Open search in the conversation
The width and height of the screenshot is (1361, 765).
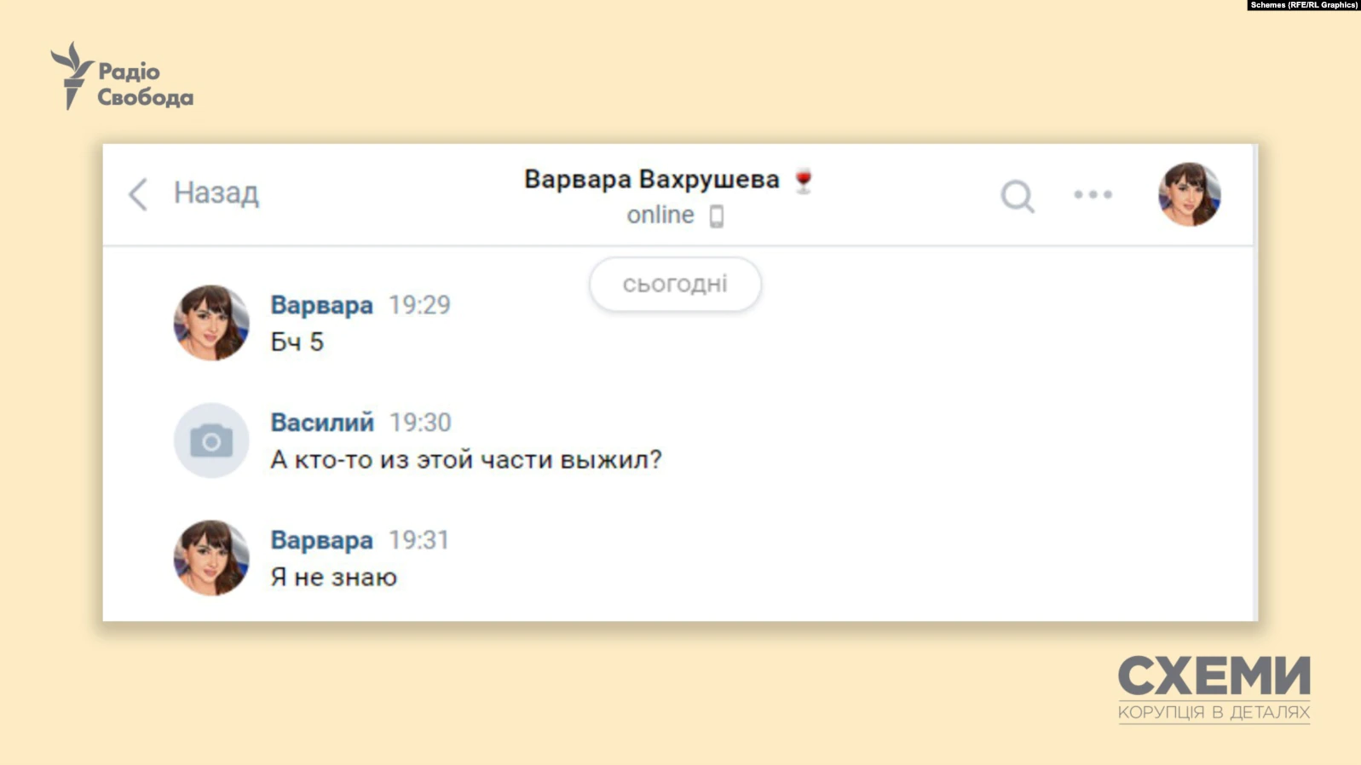coord(1017,196)
